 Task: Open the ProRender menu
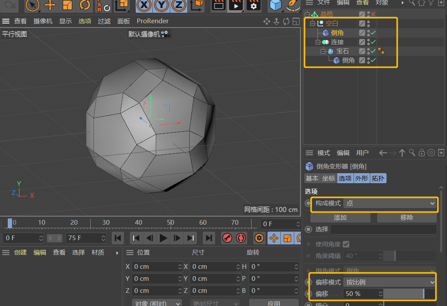152,21
